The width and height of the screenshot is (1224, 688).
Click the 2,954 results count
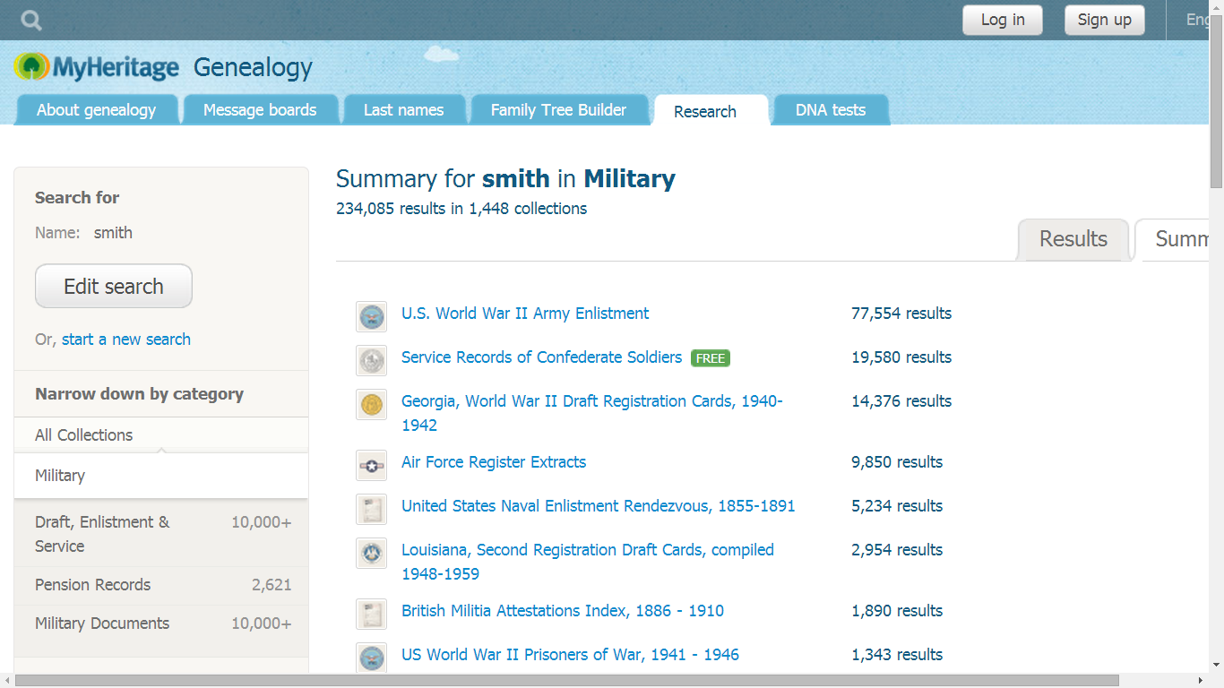897,550
